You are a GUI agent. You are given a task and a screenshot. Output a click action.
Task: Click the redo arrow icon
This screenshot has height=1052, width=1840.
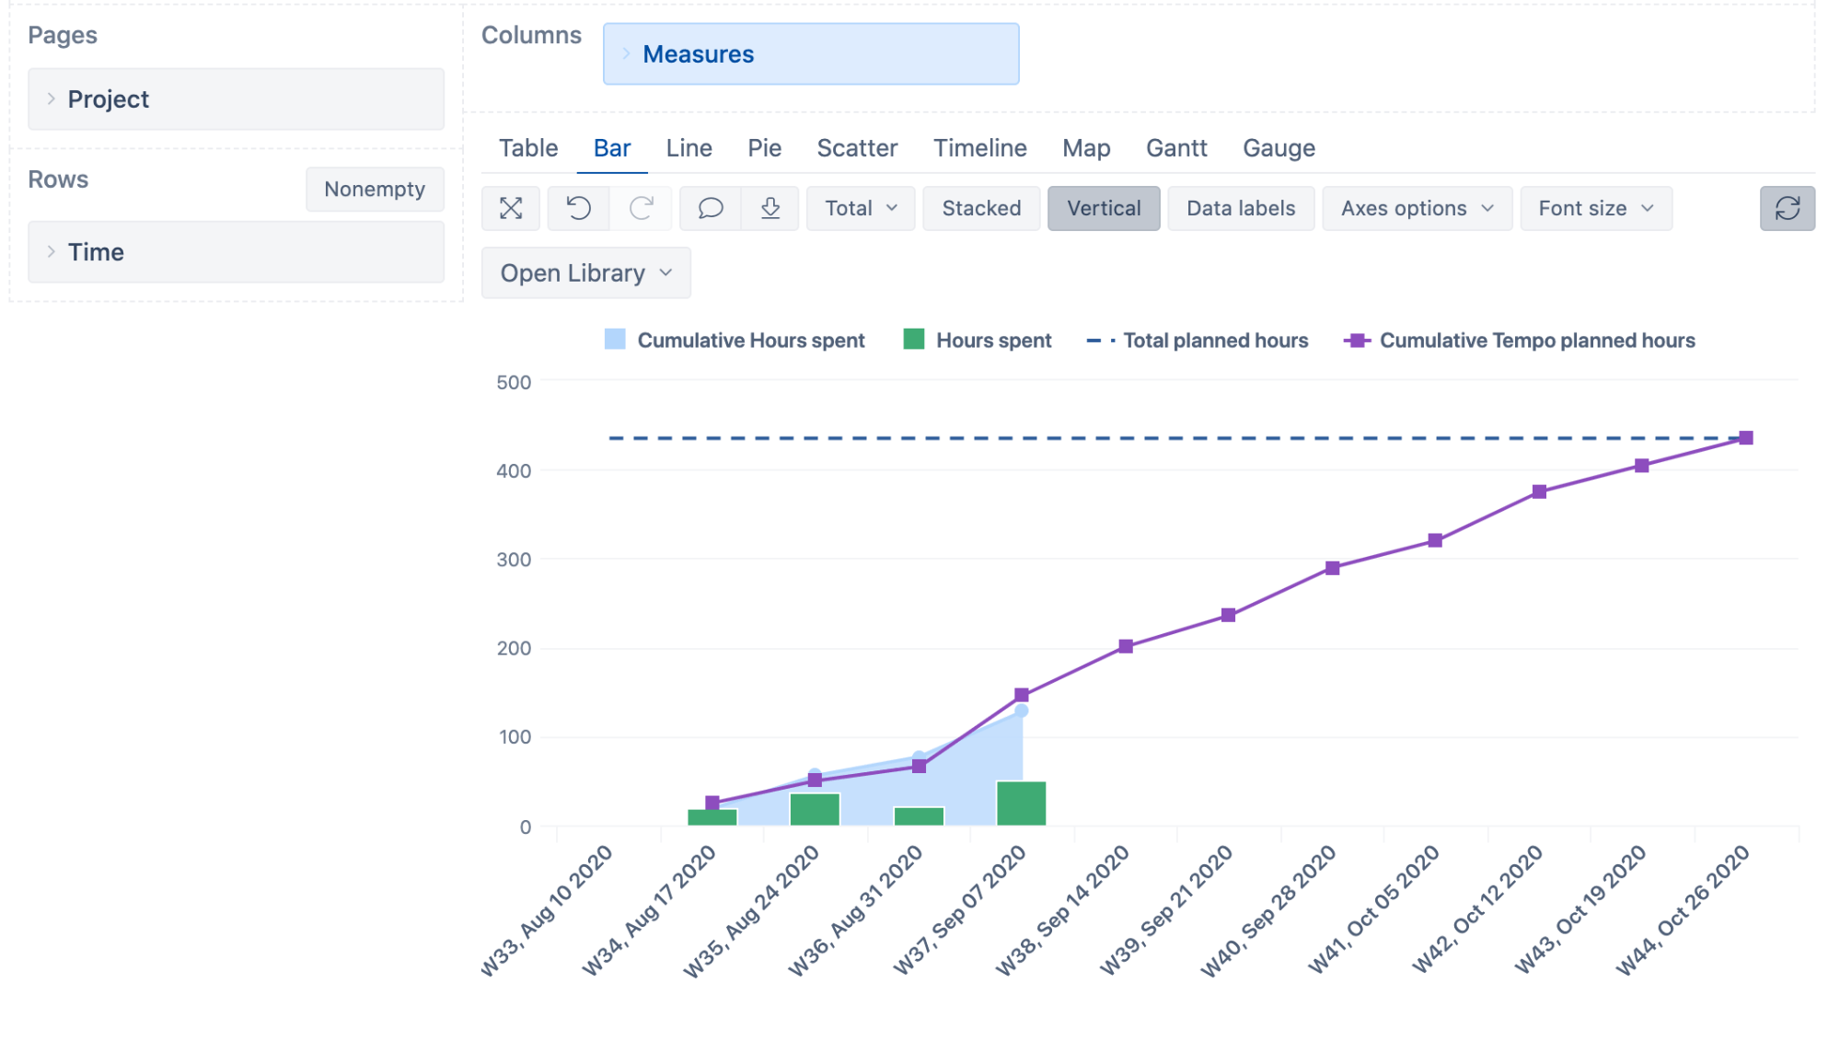click(x=642, y=208)
